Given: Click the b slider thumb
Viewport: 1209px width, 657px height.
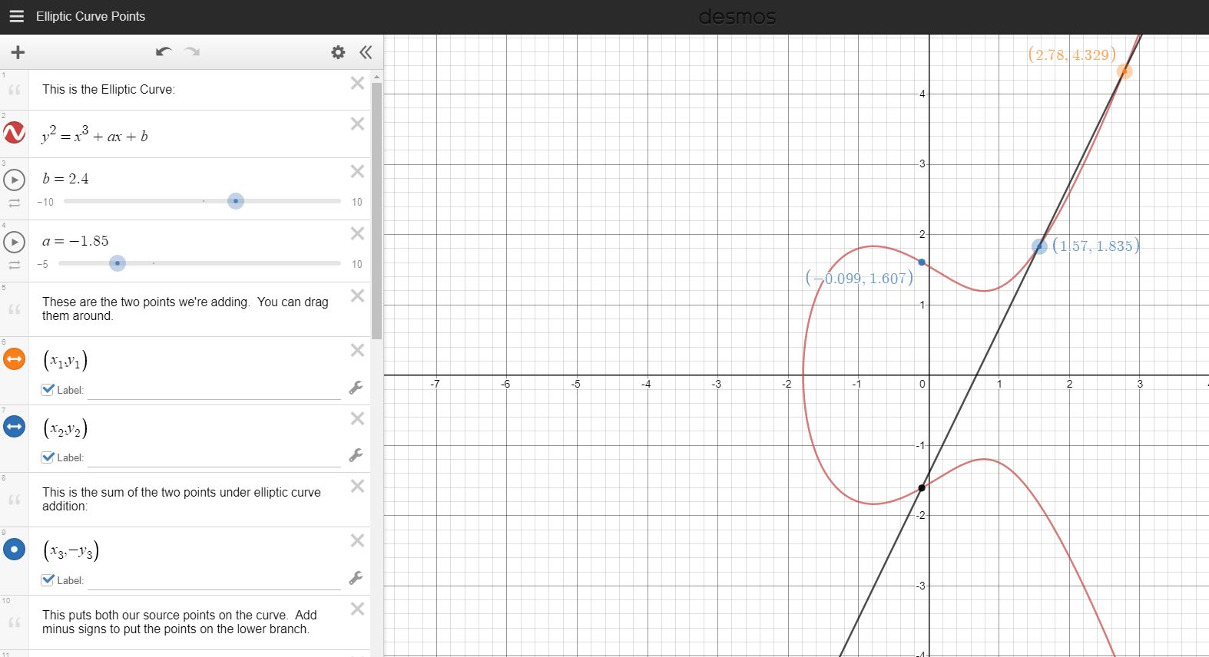Looking at the screenshot, I should 236,201.
